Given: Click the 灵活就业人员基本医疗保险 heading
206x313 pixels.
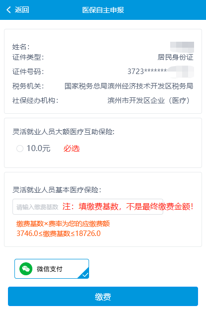Looking at the screenshot, I should coord(57,190).
